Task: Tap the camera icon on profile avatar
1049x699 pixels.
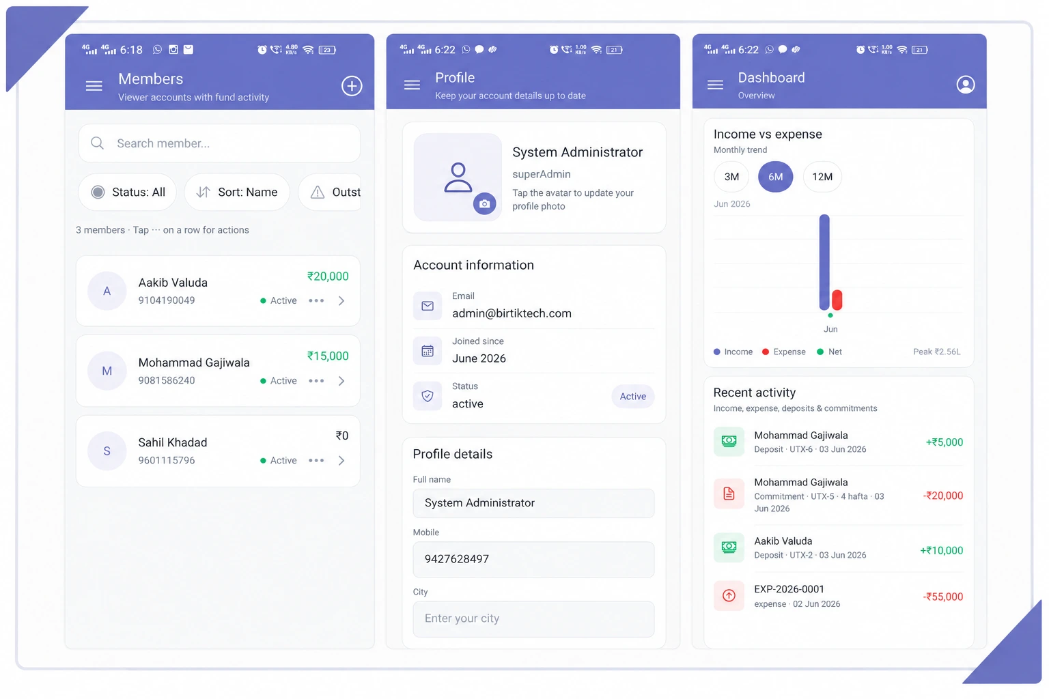Action: pos(485,203)
